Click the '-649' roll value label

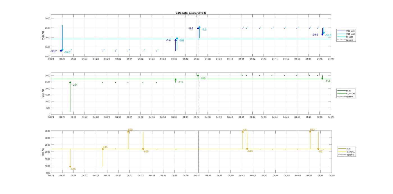(250, 151)
